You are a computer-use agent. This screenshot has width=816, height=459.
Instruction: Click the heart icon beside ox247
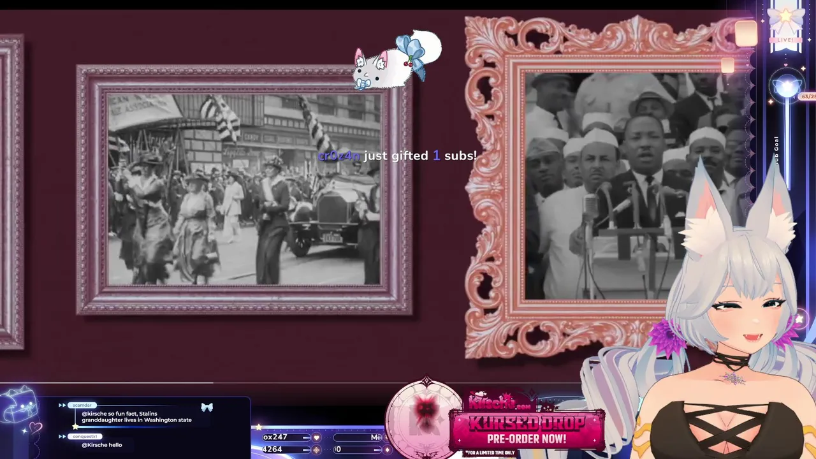point(316,437)
